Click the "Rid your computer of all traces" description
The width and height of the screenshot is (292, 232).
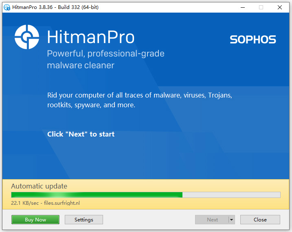point(140,100)
